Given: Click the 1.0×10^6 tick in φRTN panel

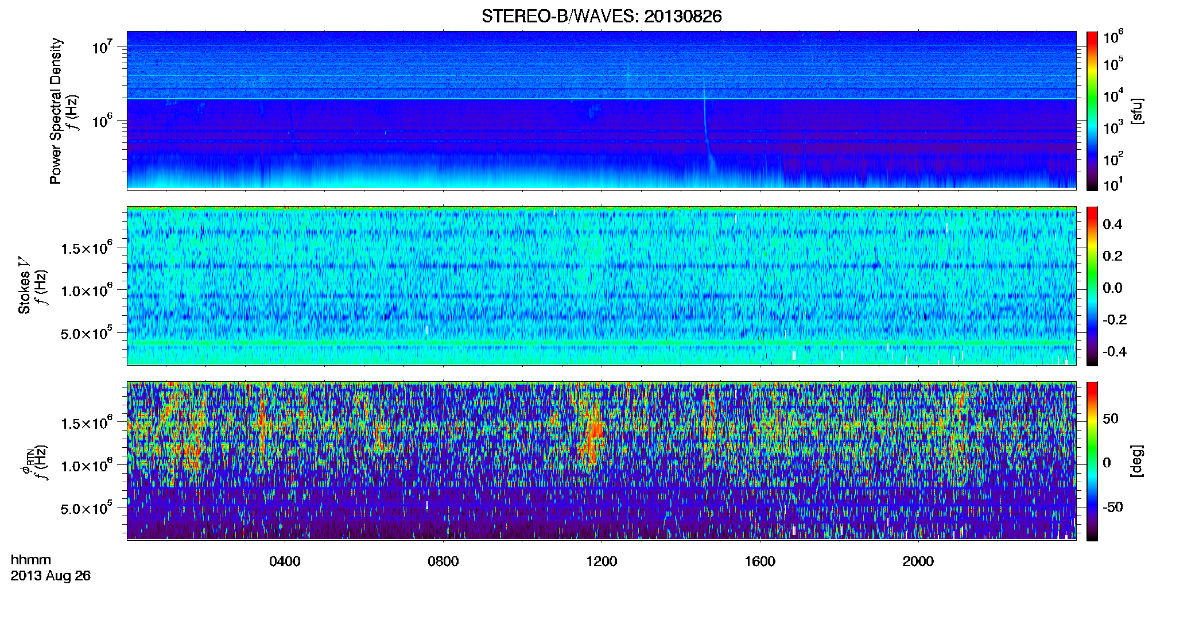Looking at the screenshot, I should tap(87, 466).
